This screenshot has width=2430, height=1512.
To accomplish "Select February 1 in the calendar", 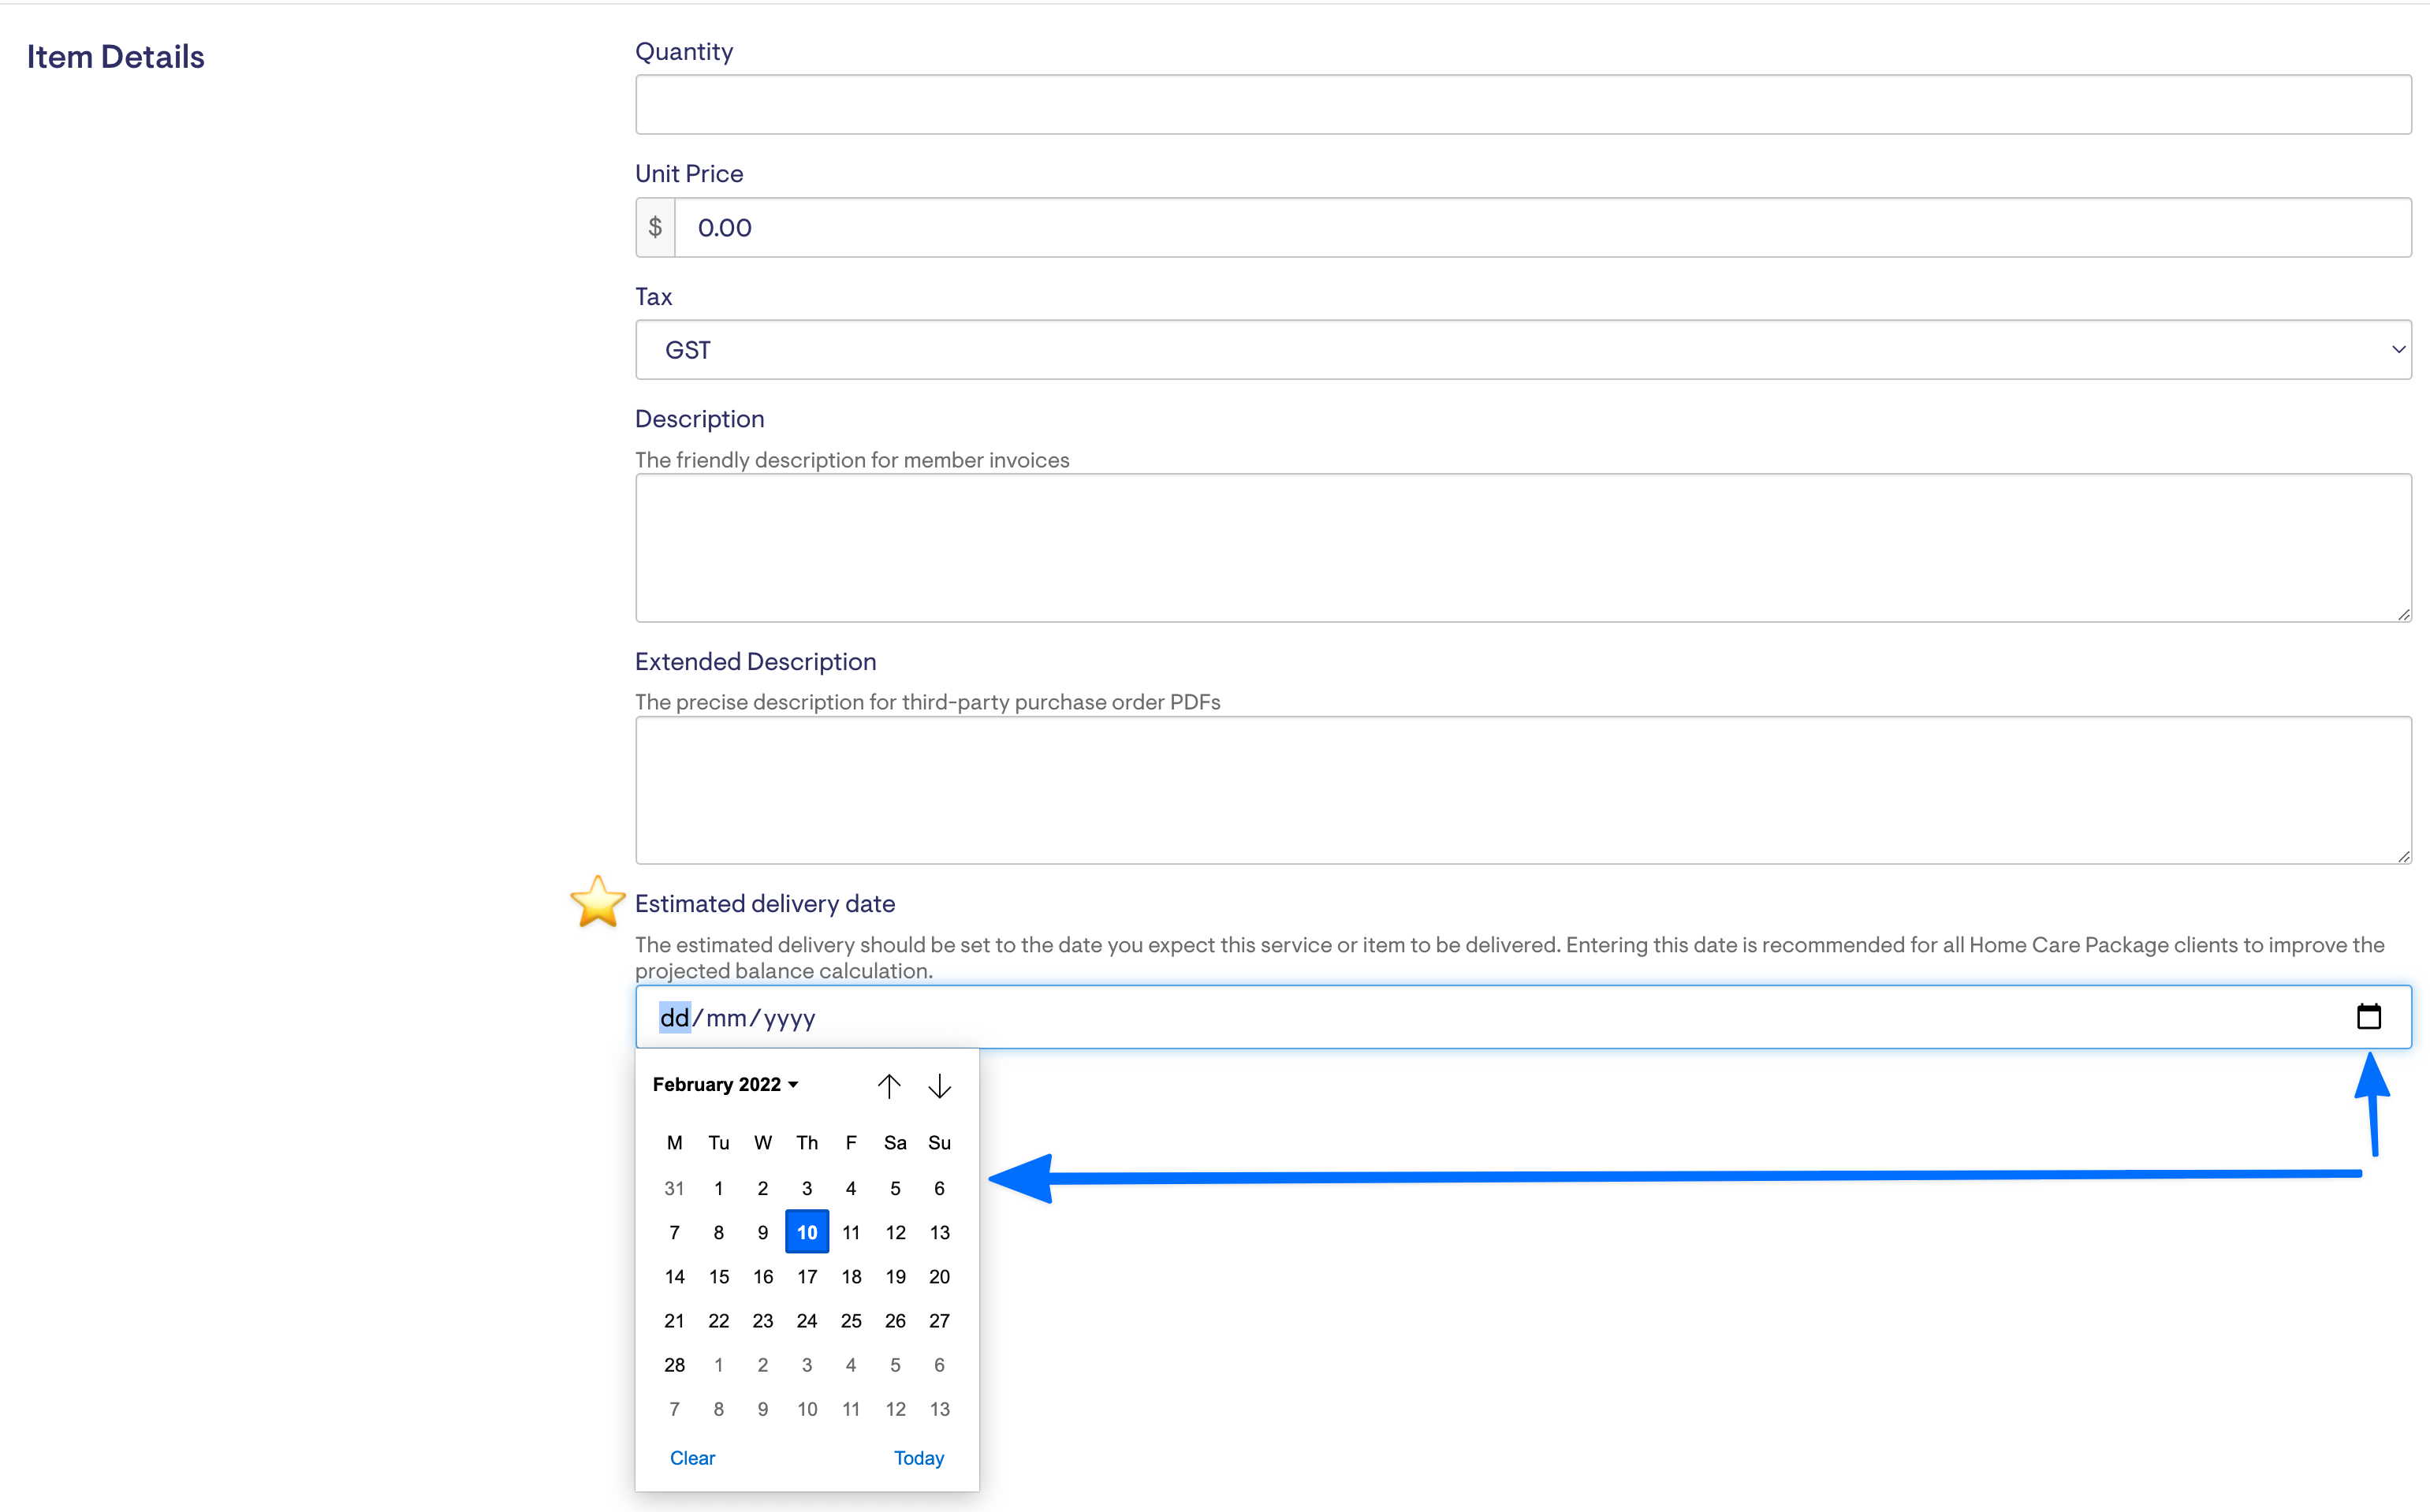I will pyautogui.click(x=718, y=1189).
